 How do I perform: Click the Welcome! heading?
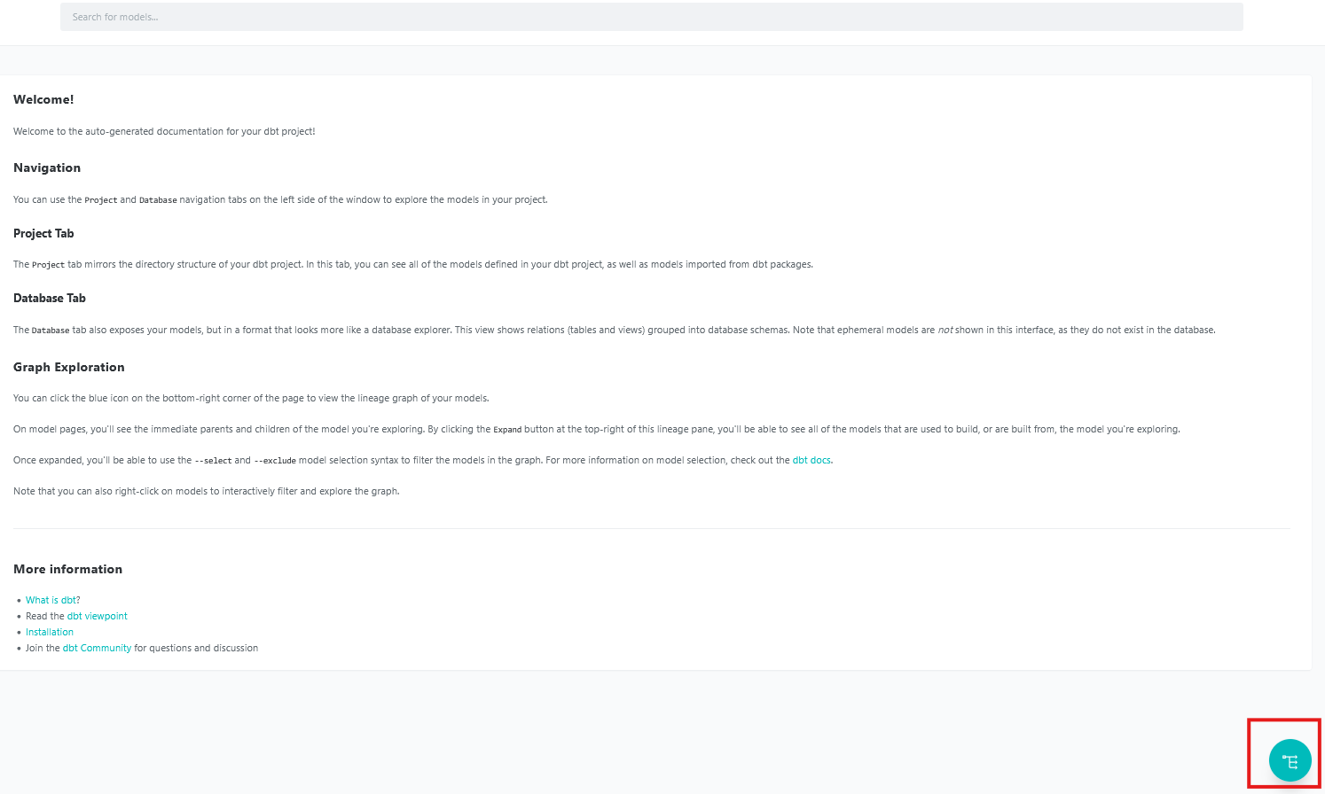point(43,99)
